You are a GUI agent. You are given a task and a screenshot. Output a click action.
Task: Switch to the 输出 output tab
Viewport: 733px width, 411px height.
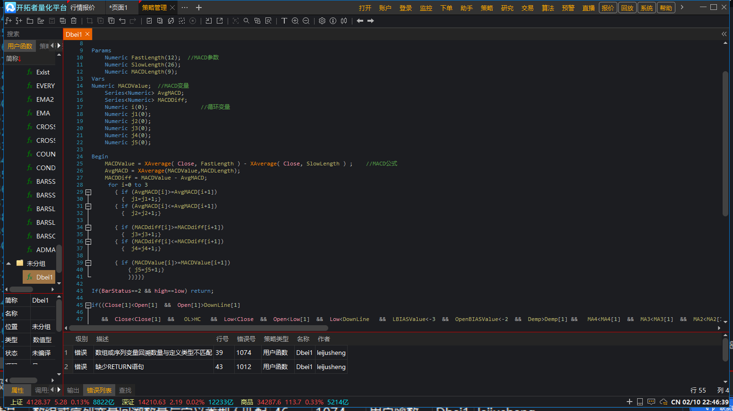[x=73, y=390]
